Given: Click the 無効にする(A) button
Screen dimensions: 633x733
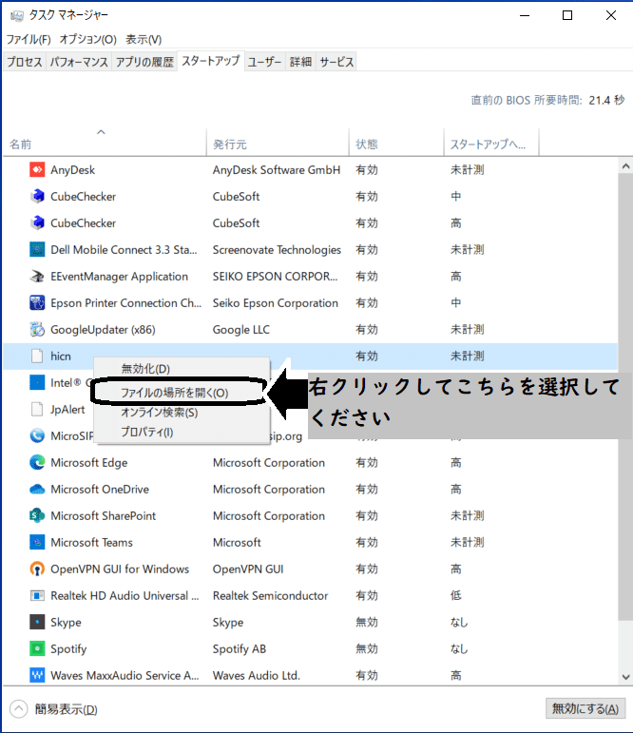Looking at the screenshot, I should (x=585, y=708).
